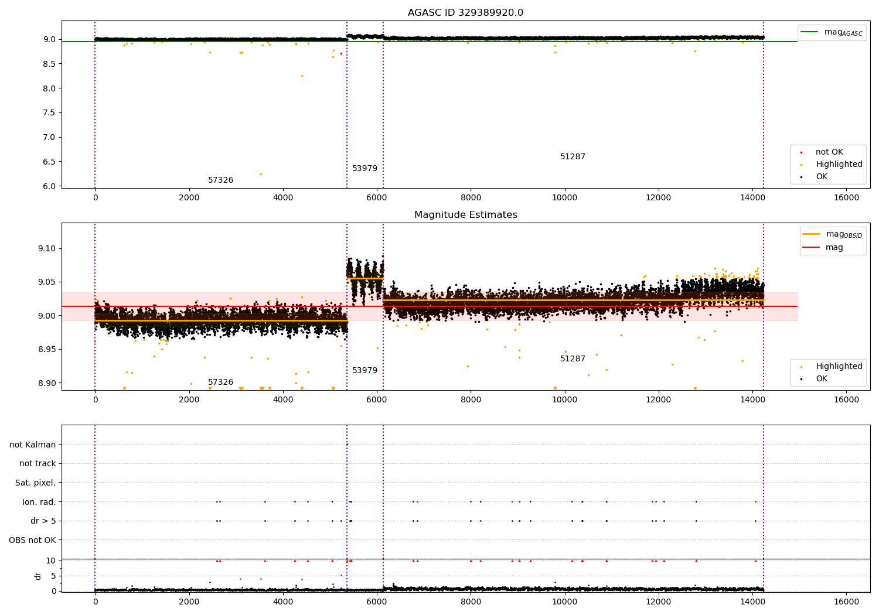Click y tick 7.5 on top plot
Image resolution: width=879 pixels, height=615 pixels.
49,113
